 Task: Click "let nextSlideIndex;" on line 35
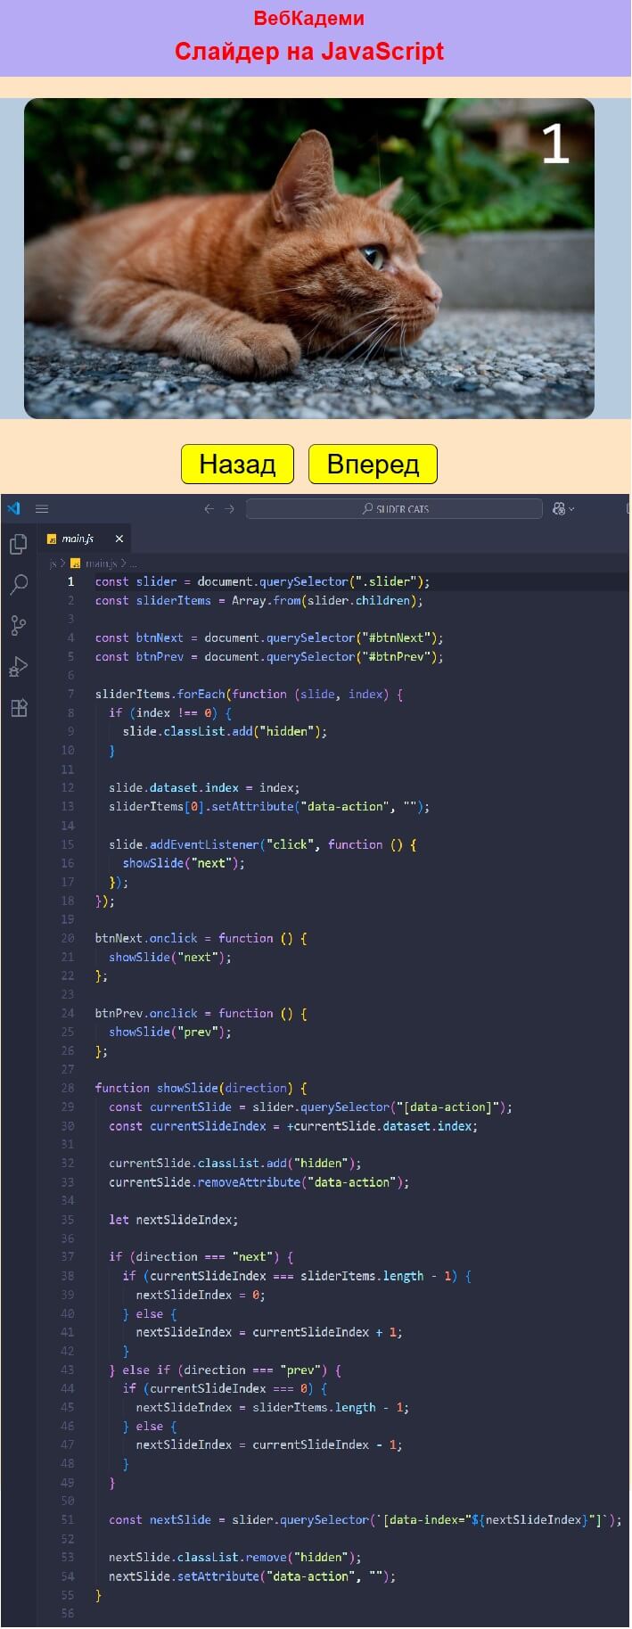(x=174, y=1220)
